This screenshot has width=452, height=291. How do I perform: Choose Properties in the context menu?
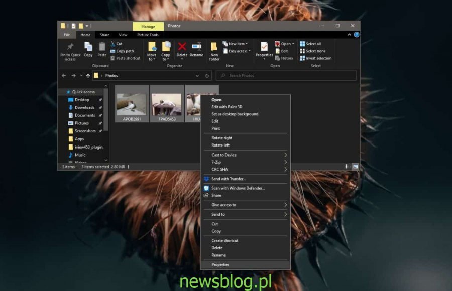click(220, 264)
